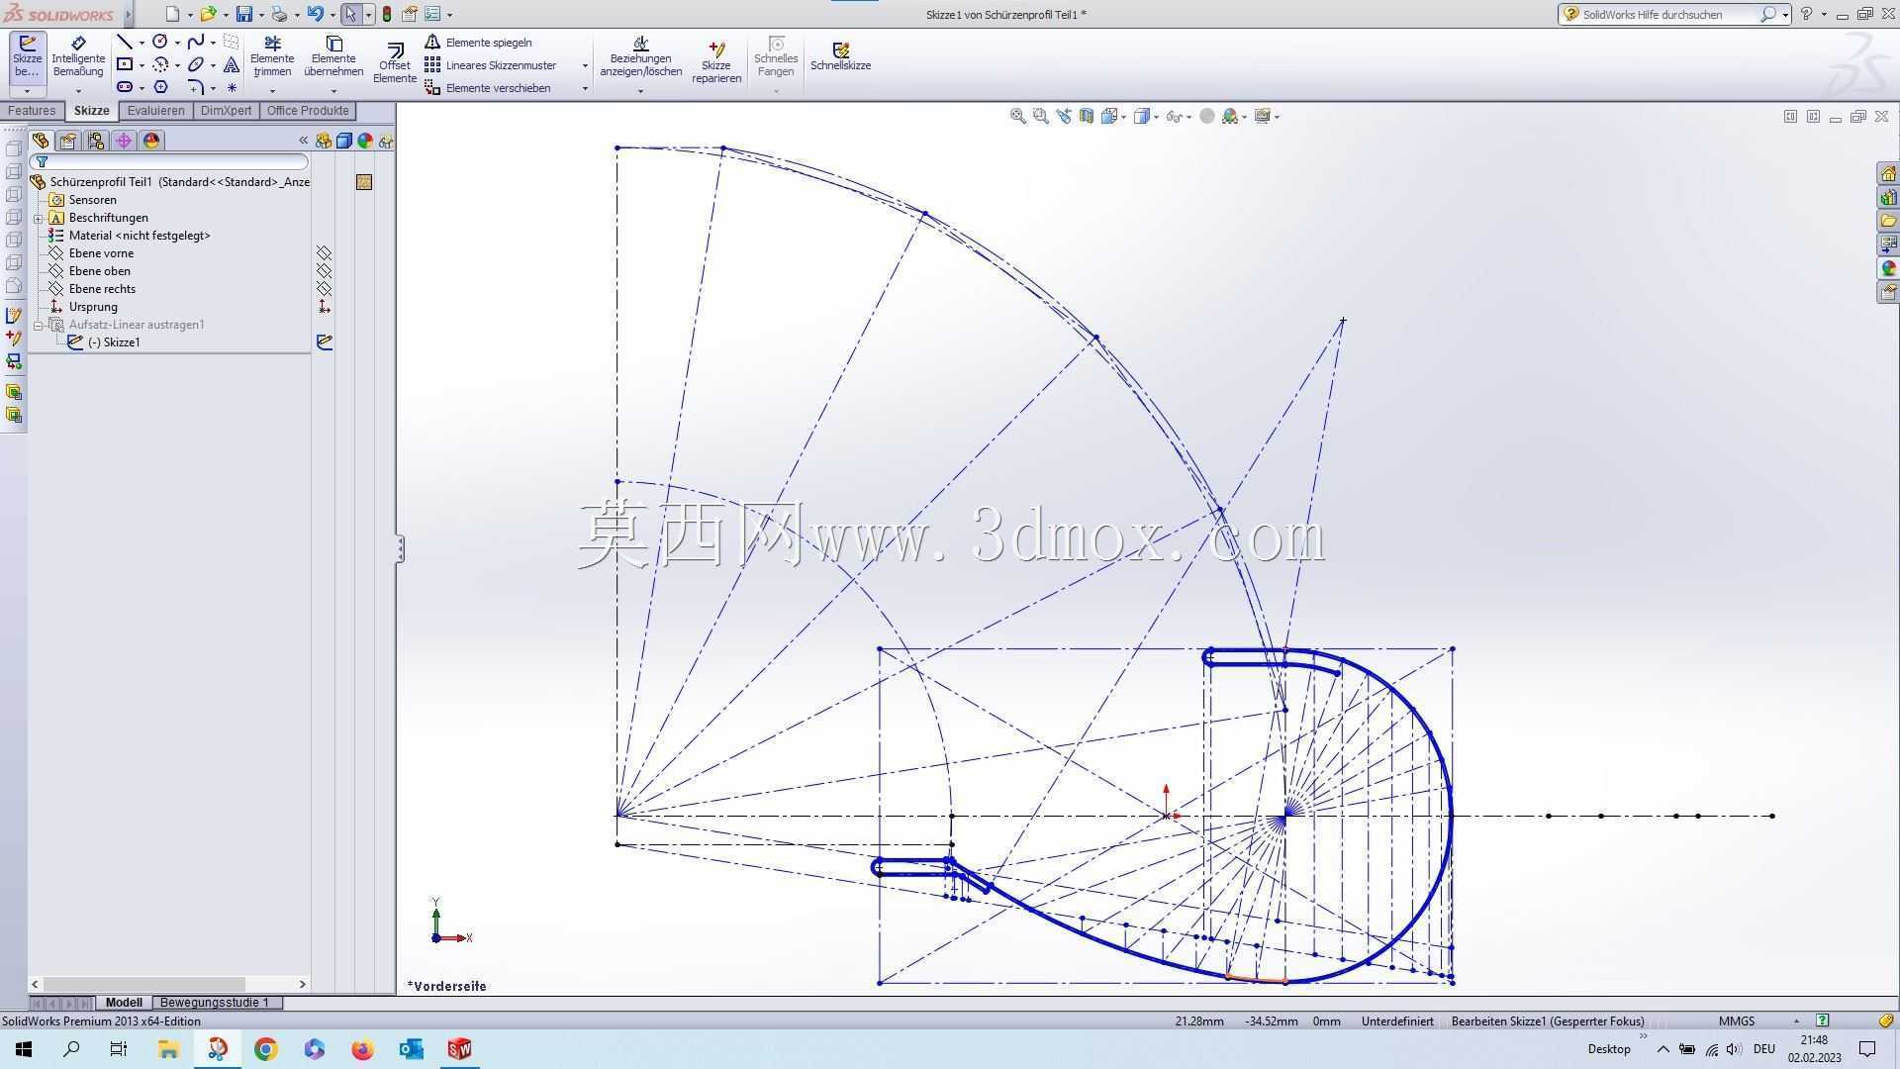Select Skizze1 in the feature tree
The height and width of the screenshot is (1069, 1900).
pos(114,342)
